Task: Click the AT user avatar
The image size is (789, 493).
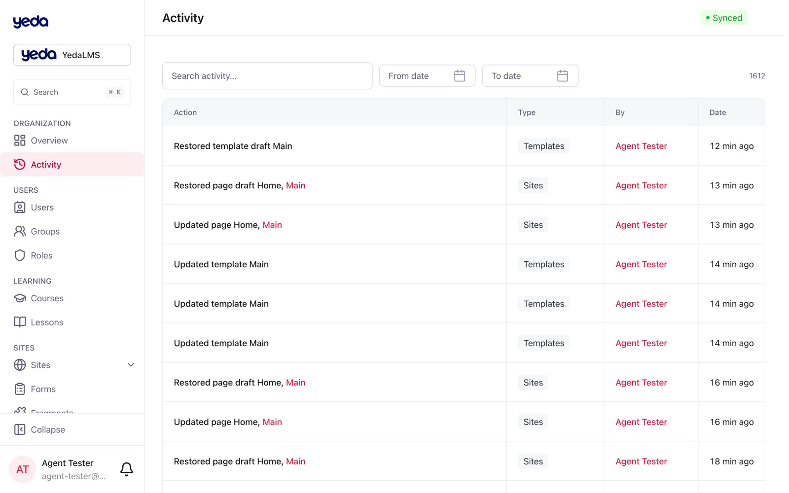Action: [x=23, y=469]
